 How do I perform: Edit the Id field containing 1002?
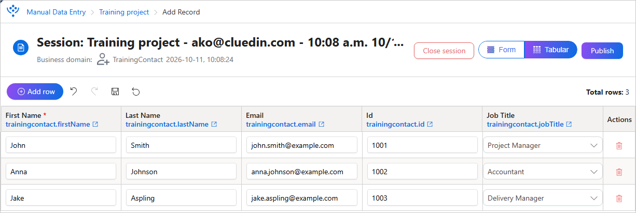point(422,172)
